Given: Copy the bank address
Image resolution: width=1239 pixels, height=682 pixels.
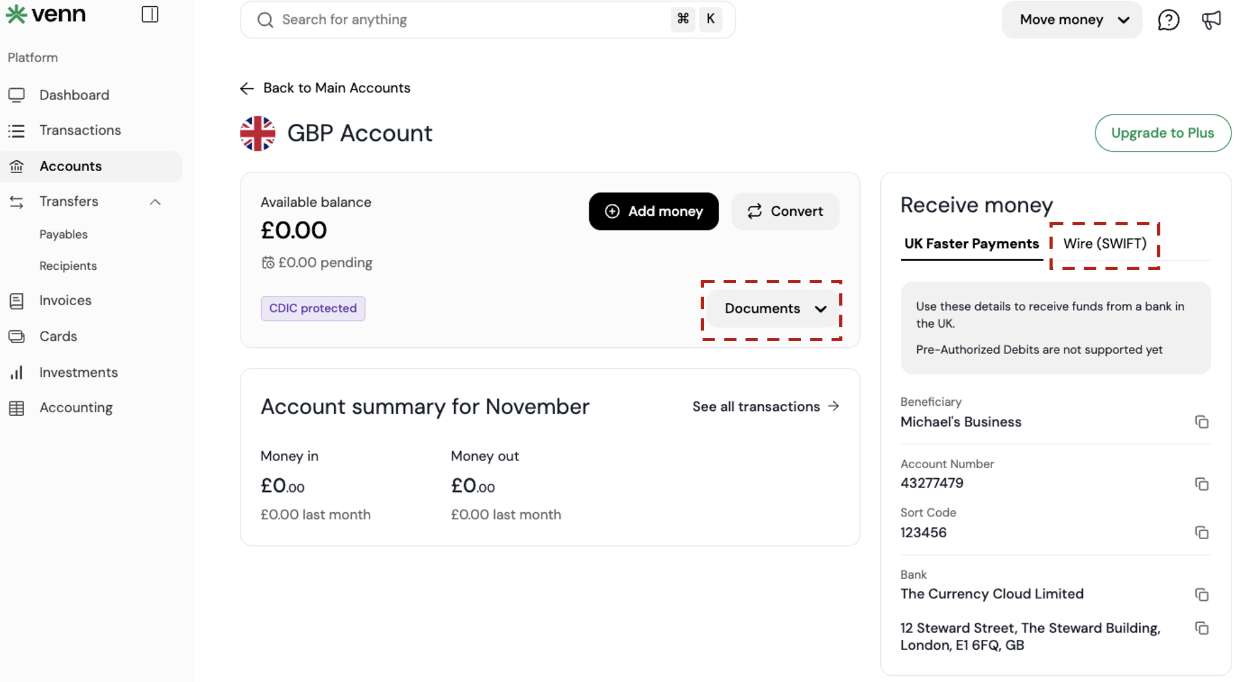Looking at the screenshot, I should click(1201, 629).
